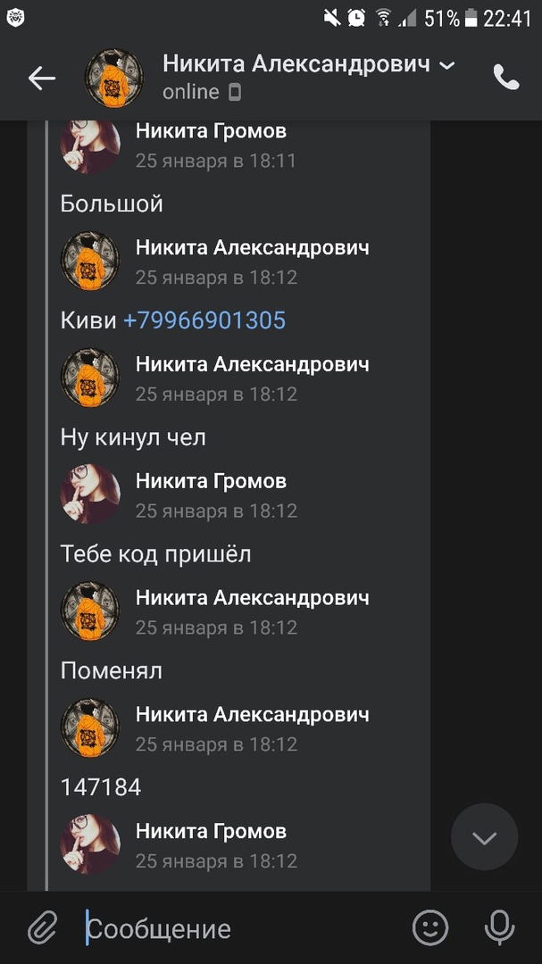Open Никита Громов name above Тебе код пришёл
542x964 pixels.
[x=211, y=481]
